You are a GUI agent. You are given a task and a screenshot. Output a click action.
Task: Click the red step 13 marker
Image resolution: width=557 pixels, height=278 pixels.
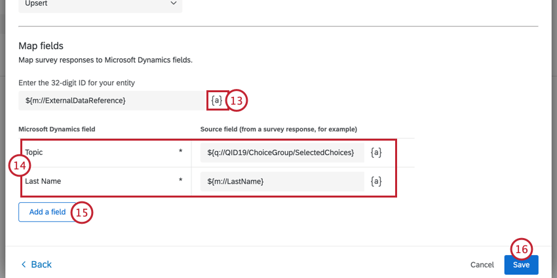238,101
